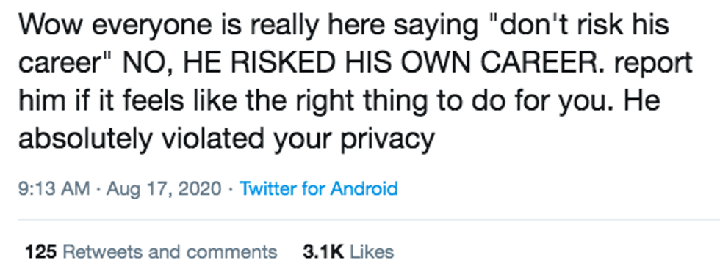Click the word Android in source link
The height and width of the screenshot is (277, 720).
tap(364, 188)
